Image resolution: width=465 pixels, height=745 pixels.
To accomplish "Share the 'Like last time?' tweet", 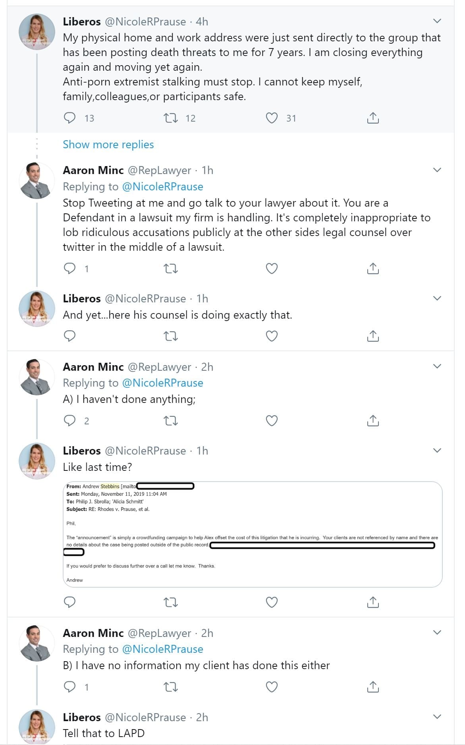I will 373,602.
